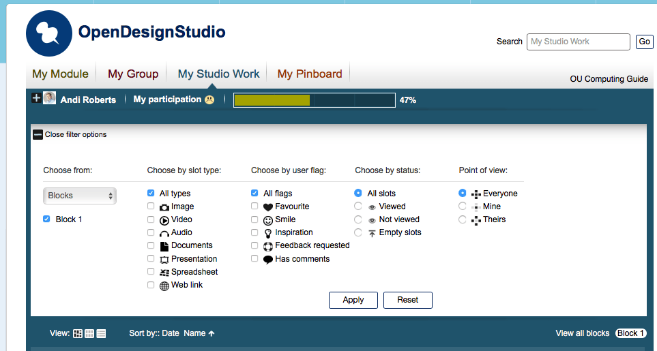
Task: Click the Theirs point of view icon
Action: point(476,220)
